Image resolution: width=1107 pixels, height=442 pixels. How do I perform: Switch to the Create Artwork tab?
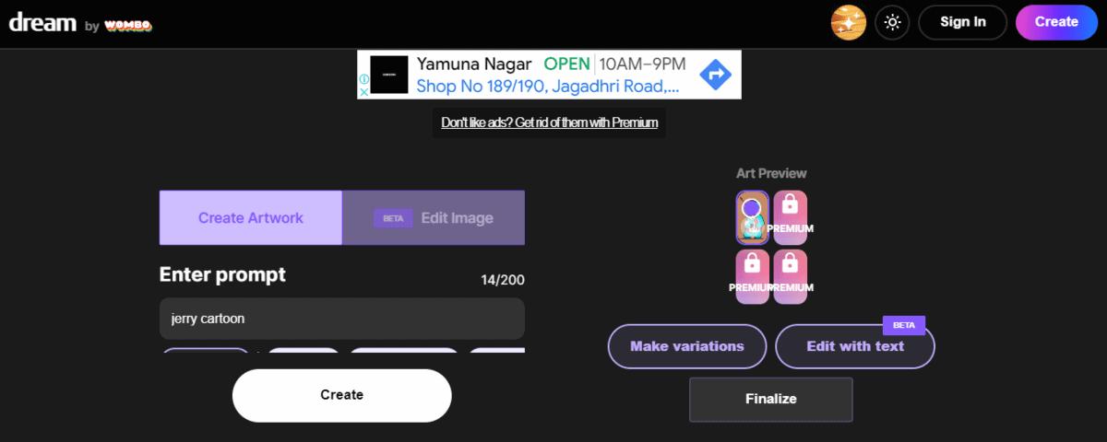pos(251,218)
